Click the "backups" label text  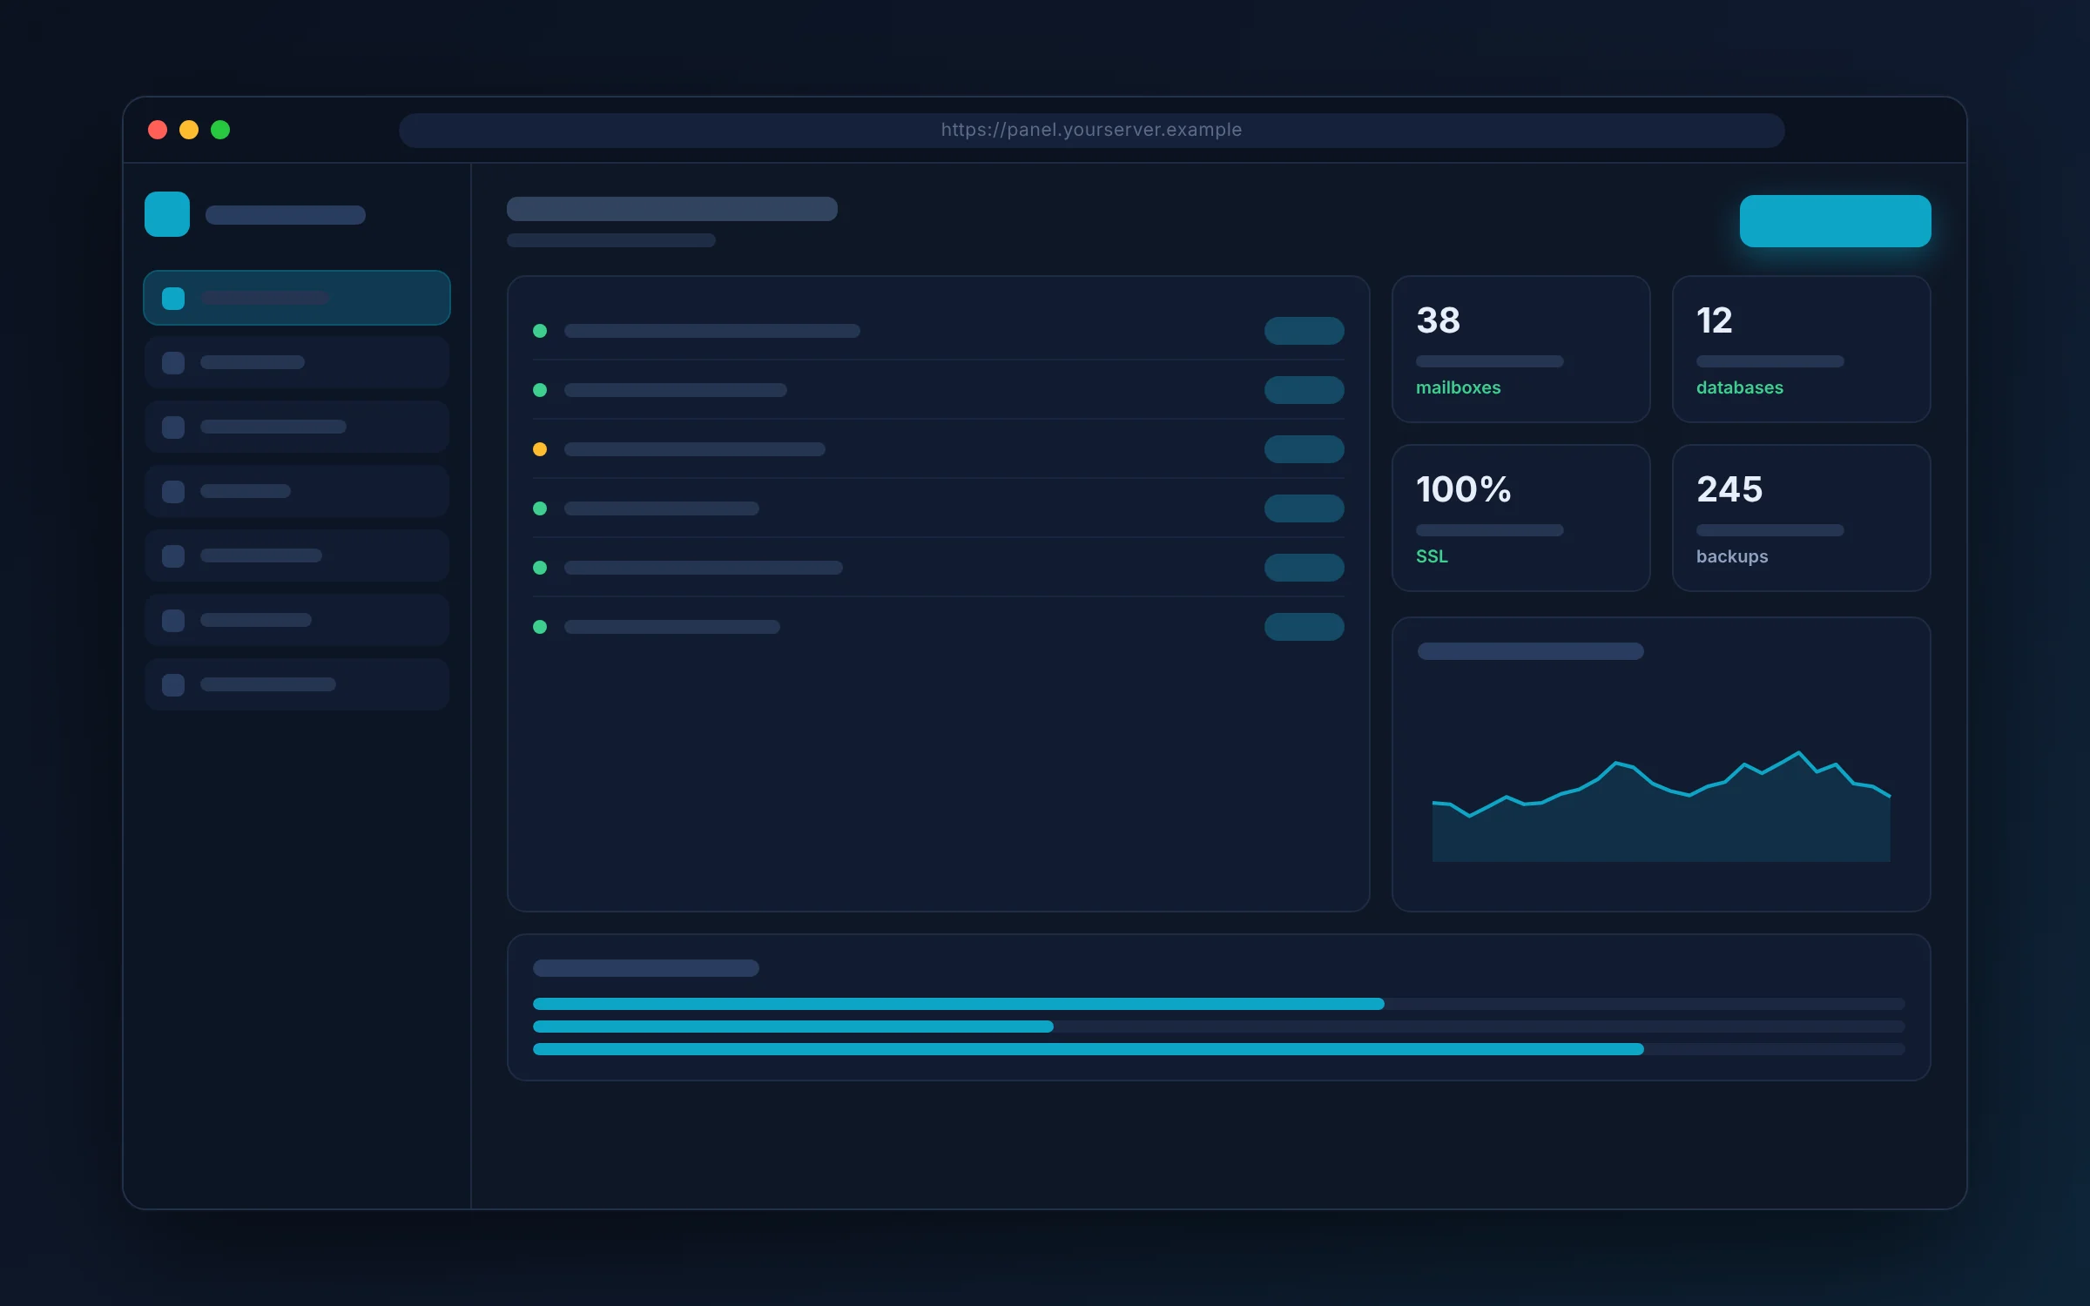pyautogui.click(x=1732, y=557)
